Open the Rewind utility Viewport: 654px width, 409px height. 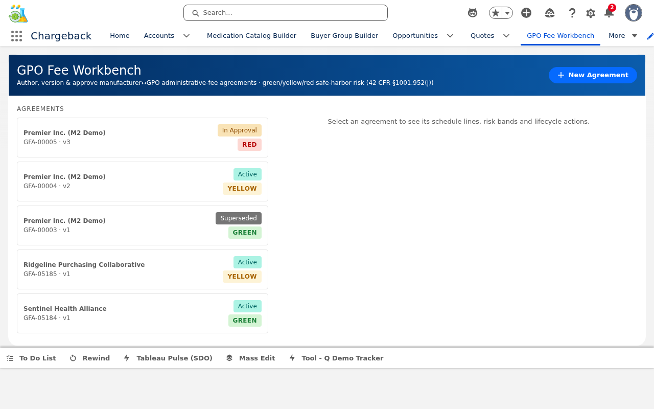pyautogui.click(x=90, y=358)
